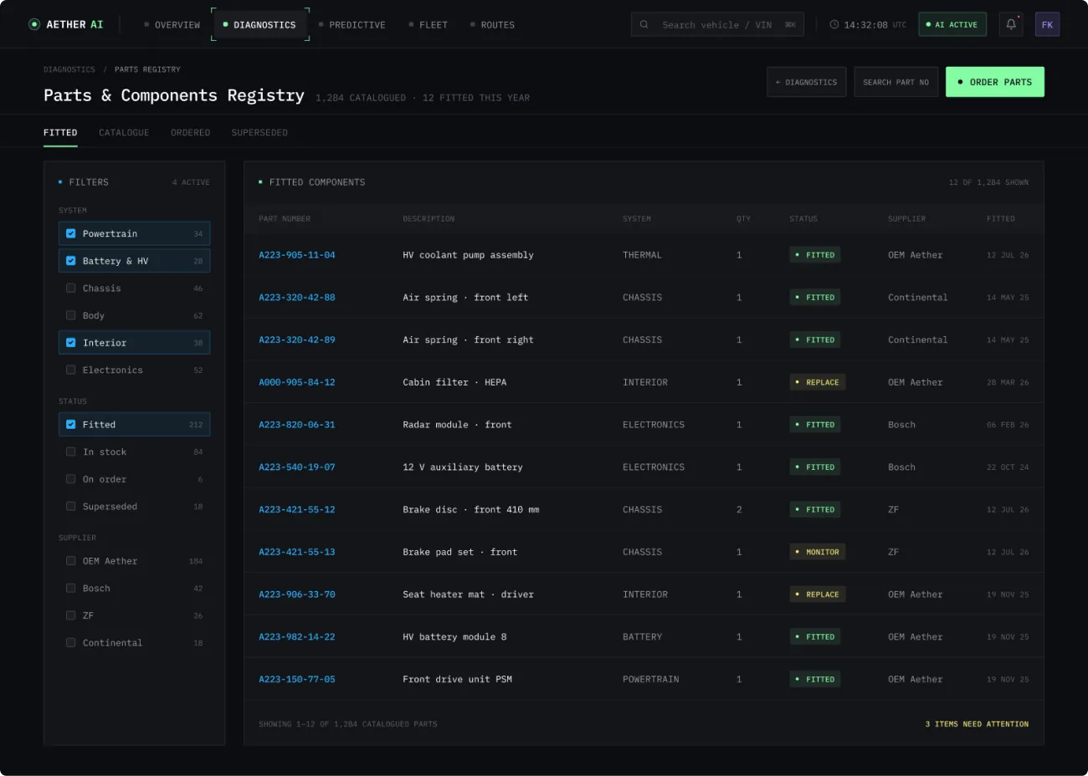Open part number A223-150-77-05
Screen dimensions: 1088x776
click(297, 679)
